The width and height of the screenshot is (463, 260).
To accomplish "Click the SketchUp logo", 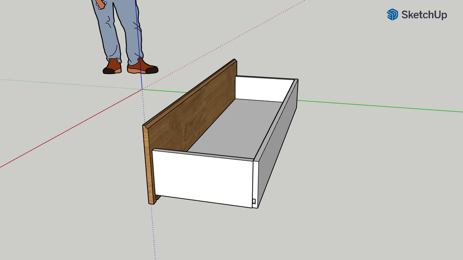I will 416,14.
